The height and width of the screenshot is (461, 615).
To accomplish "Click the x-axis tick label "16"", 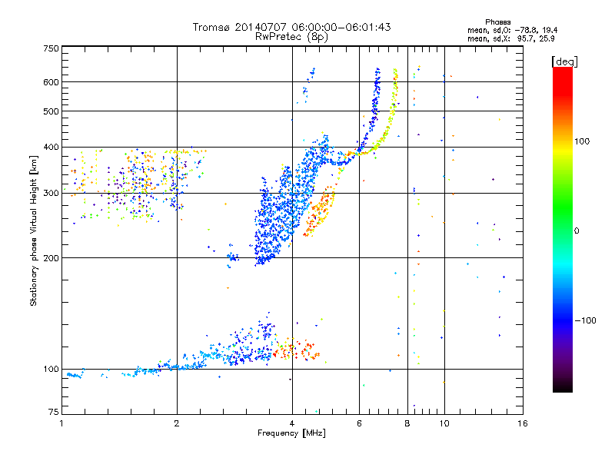I will coord(523,423).
